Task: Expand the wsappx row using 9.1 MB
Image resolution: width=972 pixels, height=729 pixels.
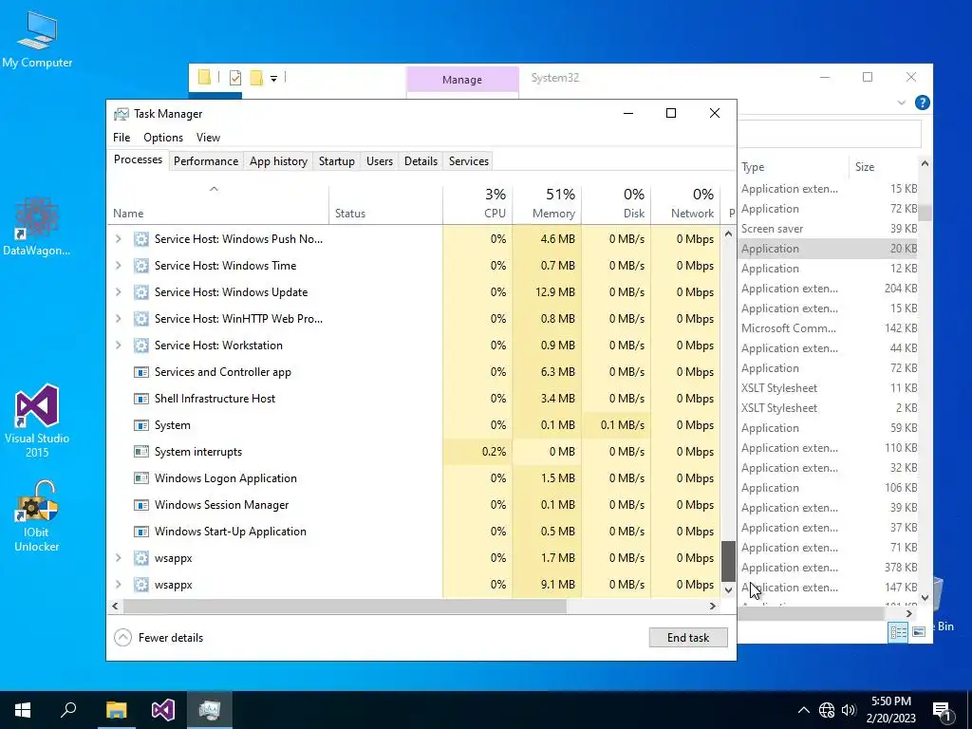Action: coord(119,585)
